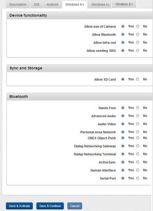
Task: Select No for Allow SD Card
Action: tap(138, 79)
